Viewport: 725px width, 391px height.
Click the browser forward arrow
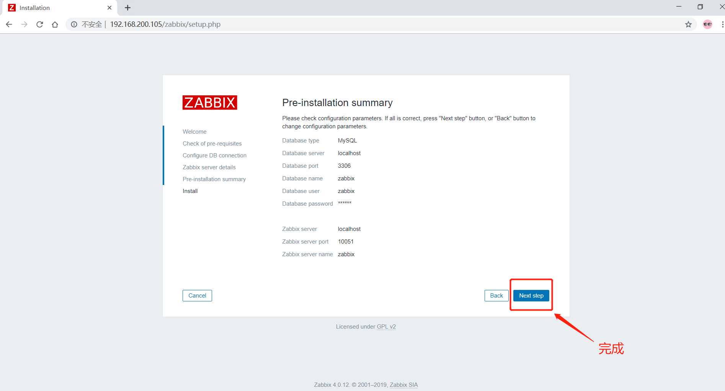[x=24, y=25]
